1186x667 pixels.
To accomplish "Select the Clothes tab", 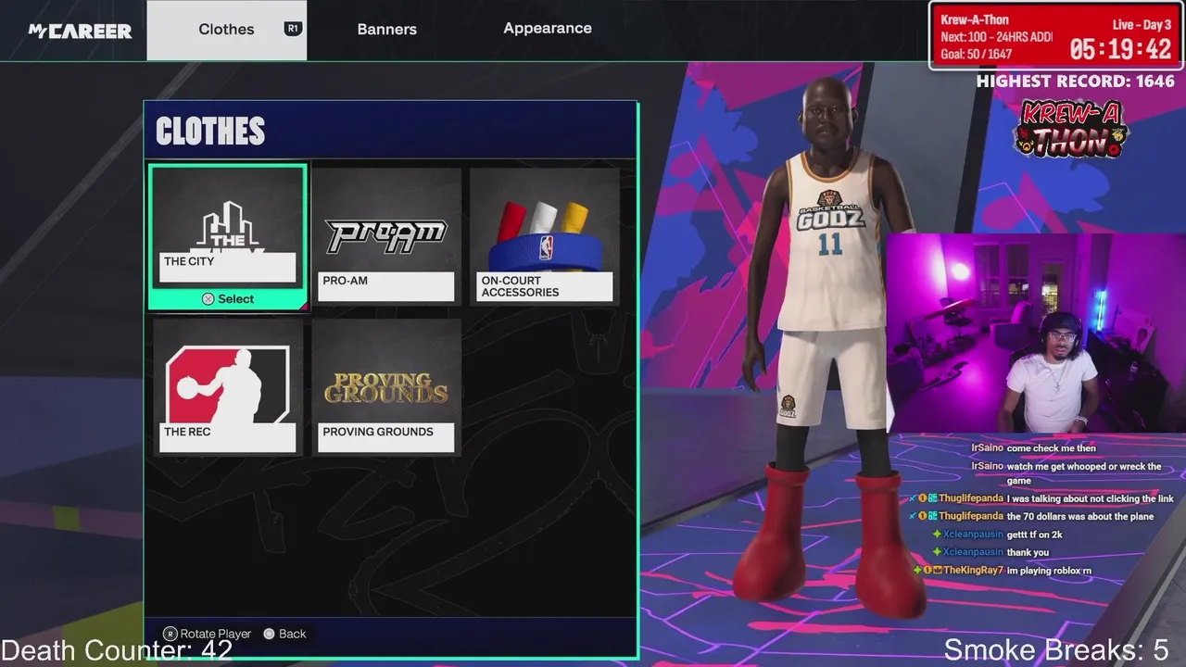I will [226, 30].
